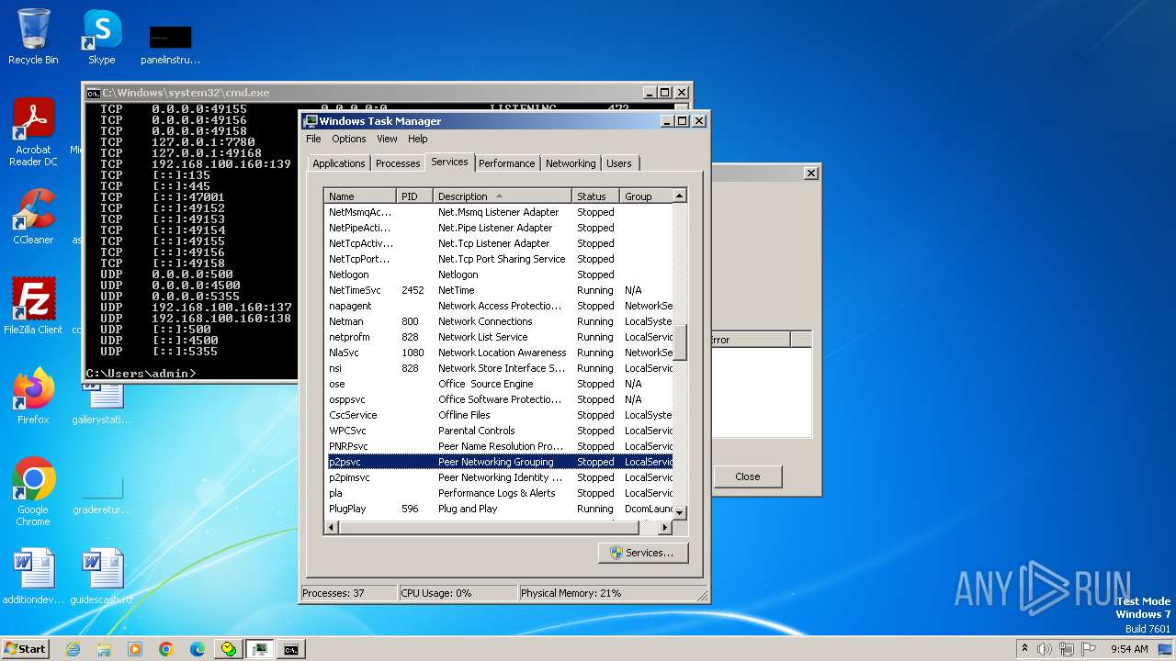
Task: Open the gradereturn desktop file
Action: coord(102,498)
